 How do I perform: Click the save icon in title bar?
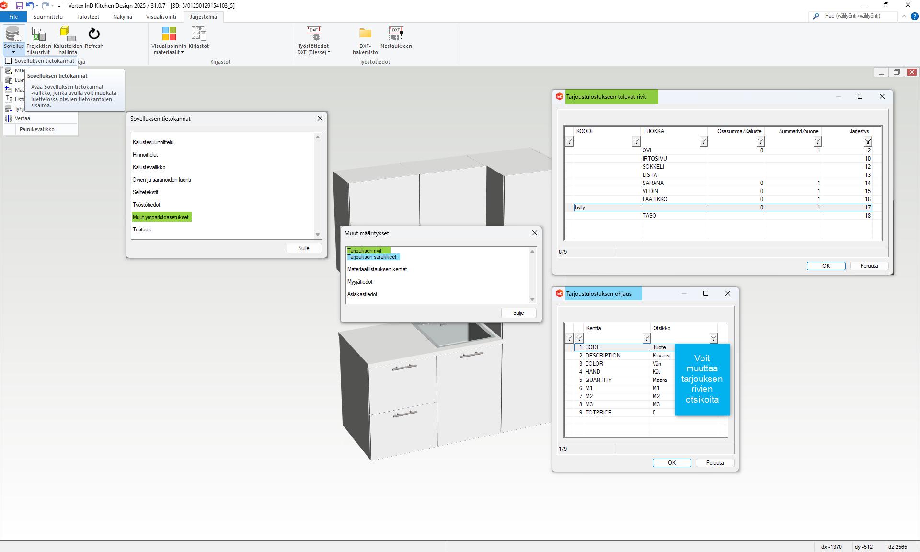tap(20, 6)
